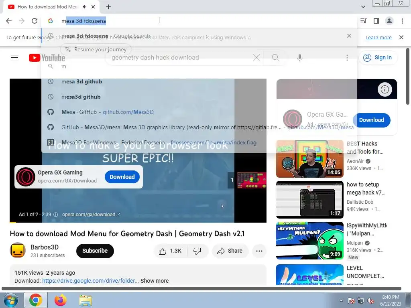Click Learn more about Chrome updates
This screenshot has height=308, width=411.
[378, 37]
